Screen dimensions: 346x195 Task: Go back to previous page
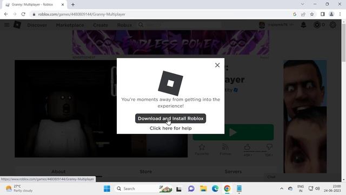pos(6,14)
